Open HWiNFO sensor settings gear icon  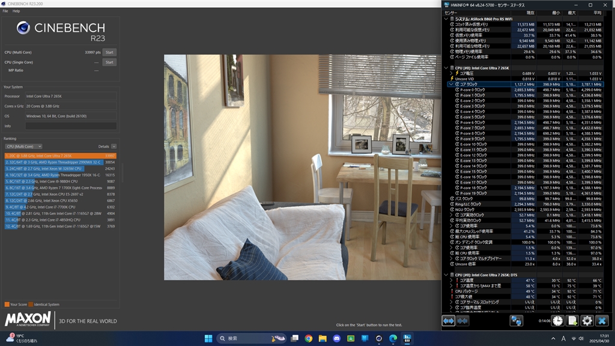[x=587, y=321]
